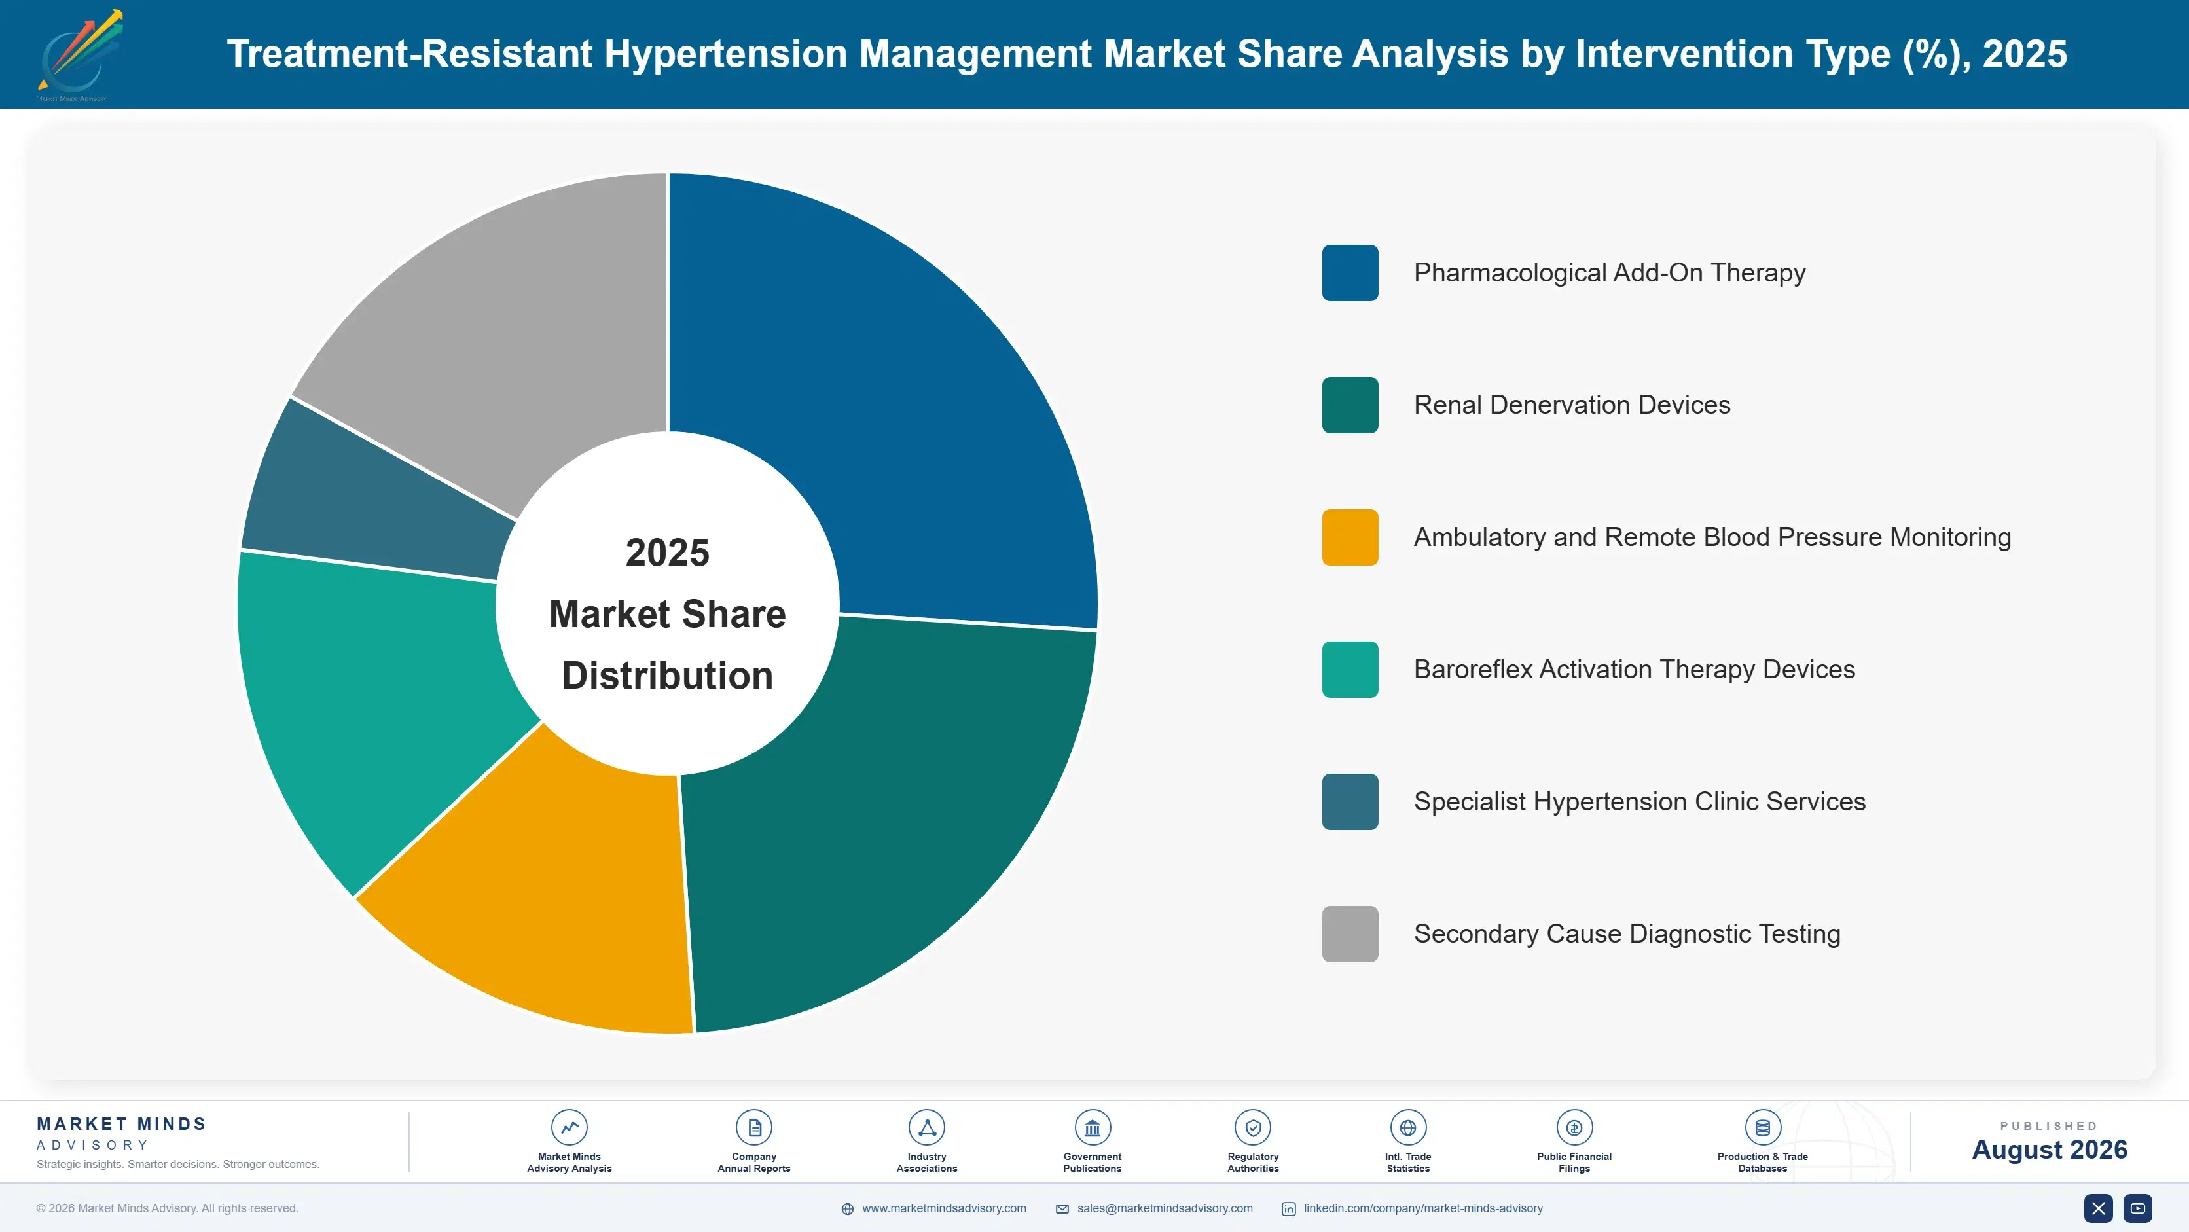Screen dimensions: 2189x1232
Task: Click the chart title heading text
Action: 1146,54
